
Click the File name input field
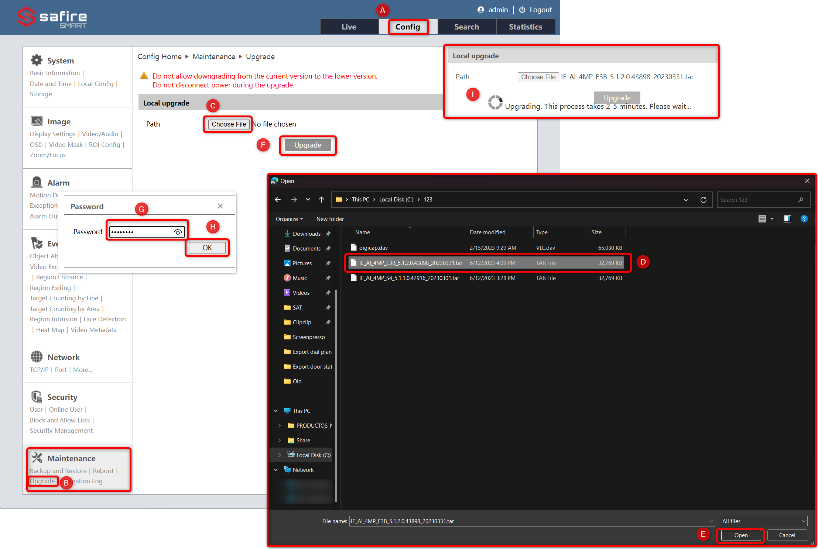[528, 521]
